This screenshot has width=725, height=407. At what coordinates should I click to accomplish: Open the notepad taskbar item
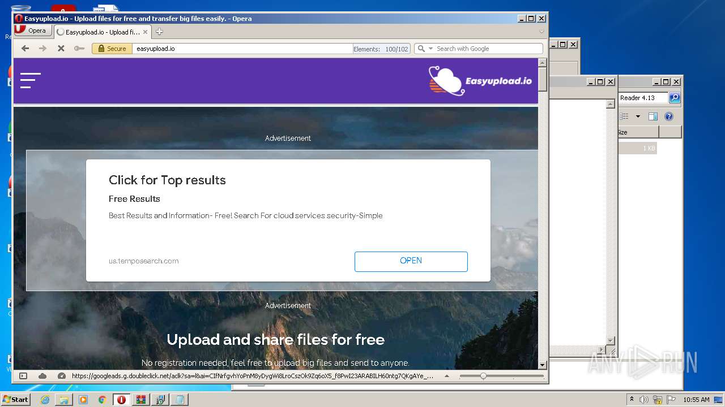(x=179, y=400)
